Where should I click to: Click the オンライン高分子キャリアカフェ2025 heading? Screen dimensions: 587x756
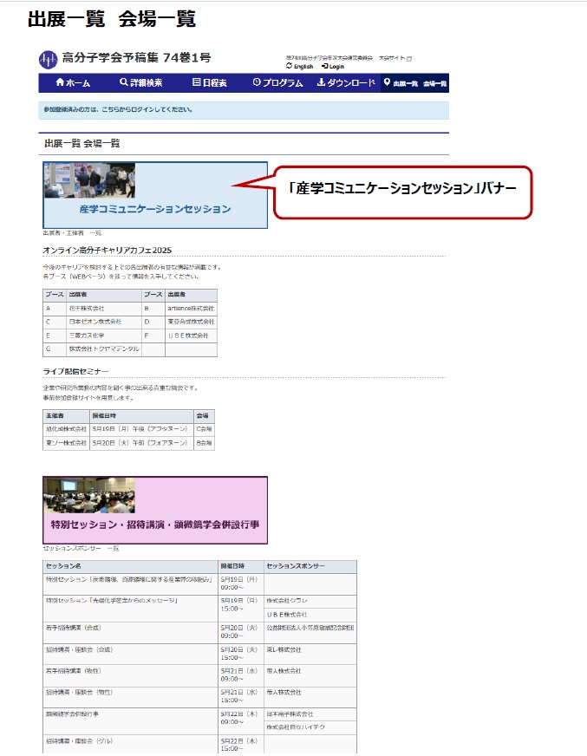(107, 251)
